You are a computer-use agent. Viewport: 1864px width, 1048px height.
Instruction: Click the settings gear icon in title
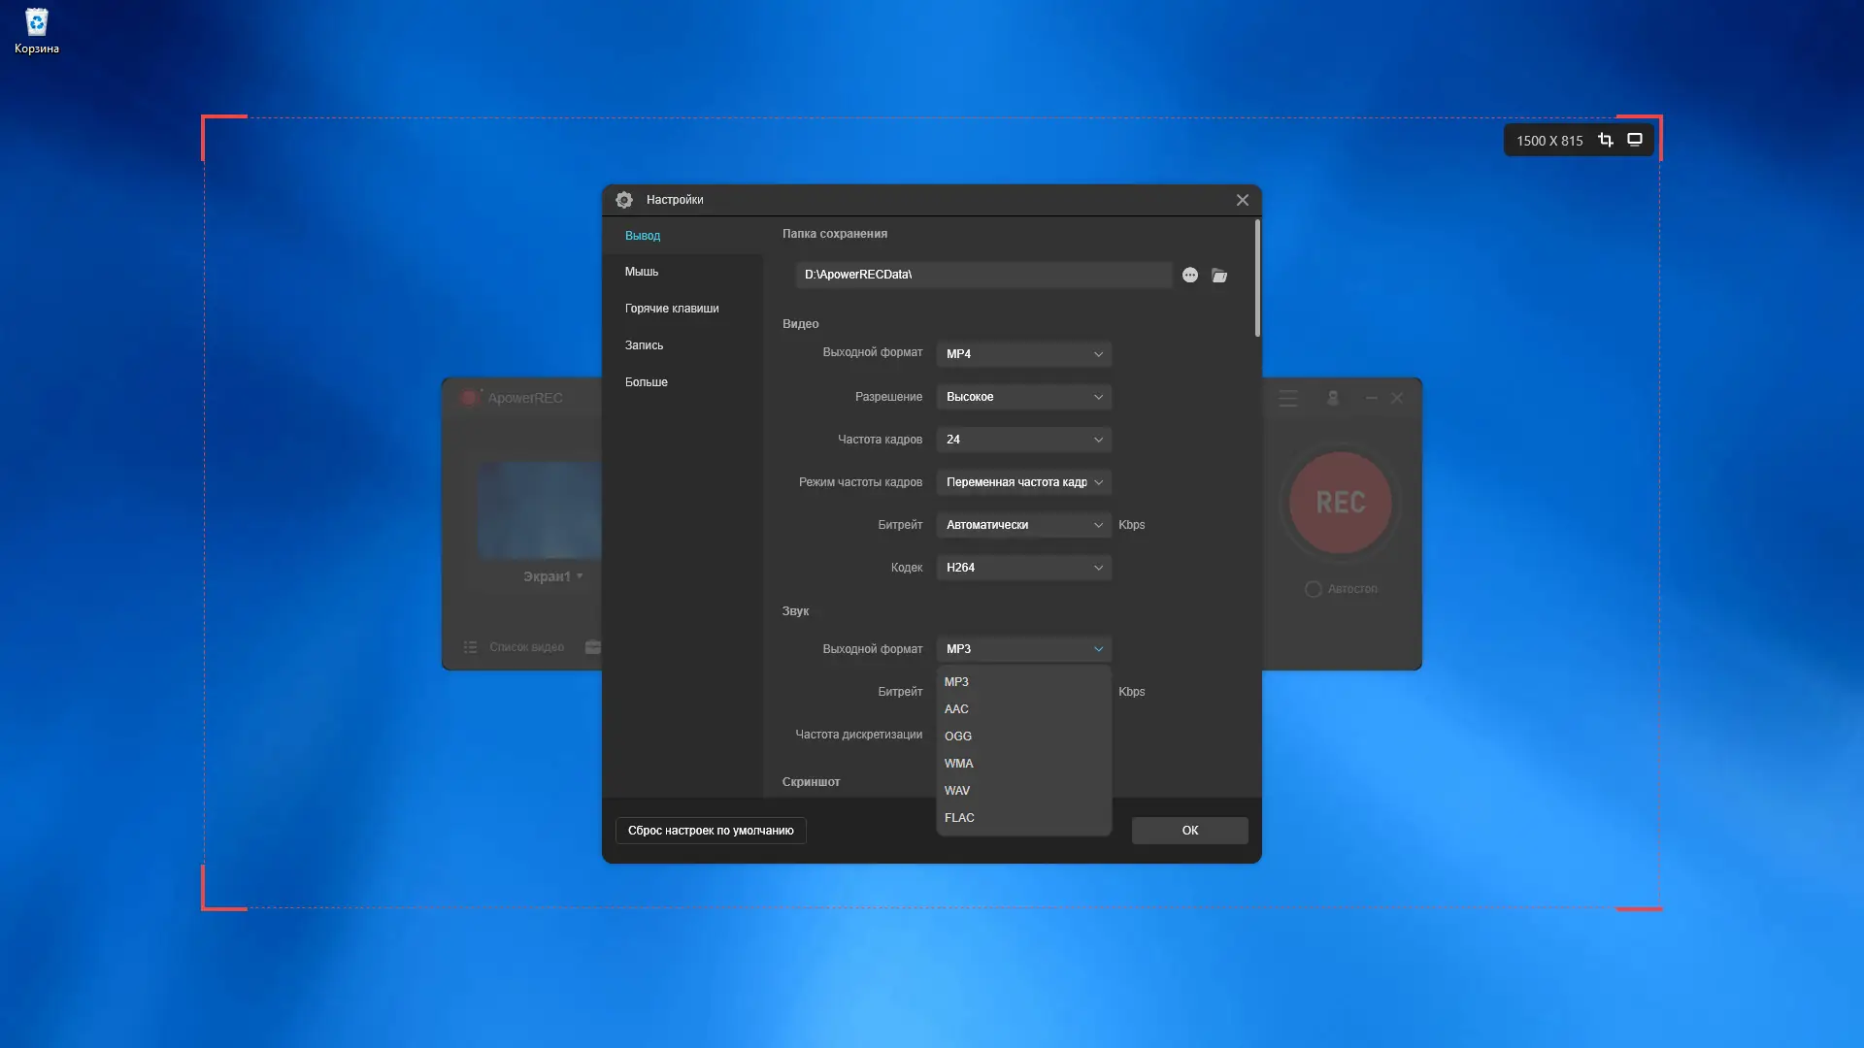(x=624, y=200)
